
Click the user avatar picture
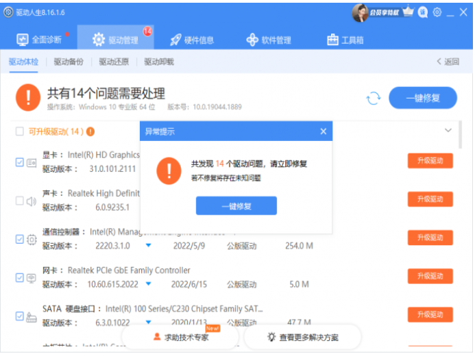pyautogui.click(x=360, y=13)
